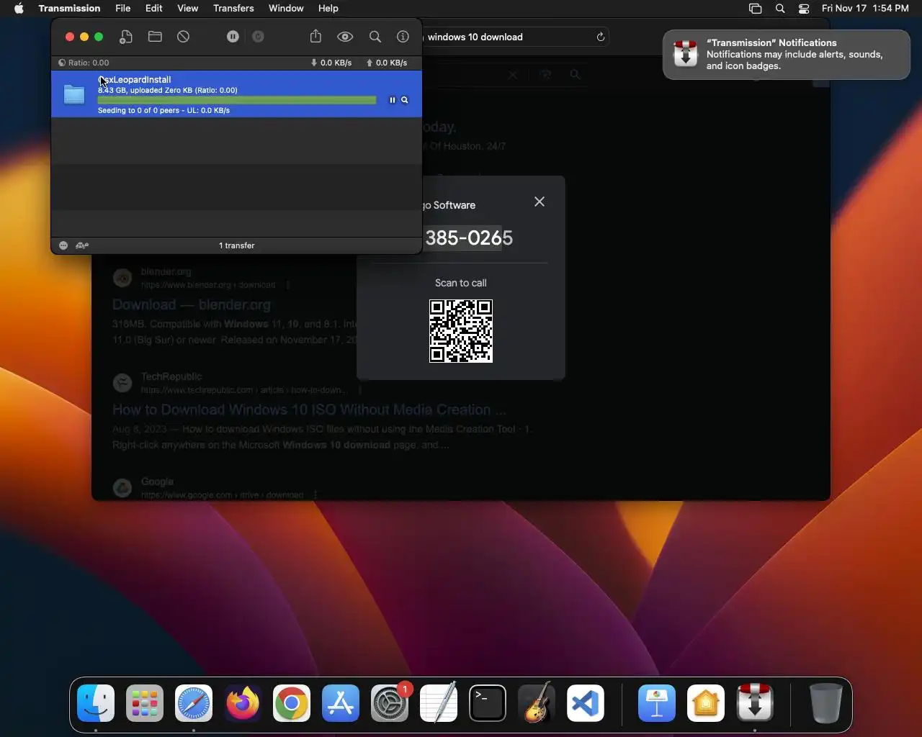
Task: Close the Scan to call popup
Action: tap(540, 202)
